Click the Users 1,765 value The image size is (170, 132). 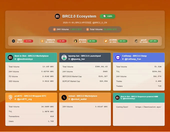coord(51,121)
